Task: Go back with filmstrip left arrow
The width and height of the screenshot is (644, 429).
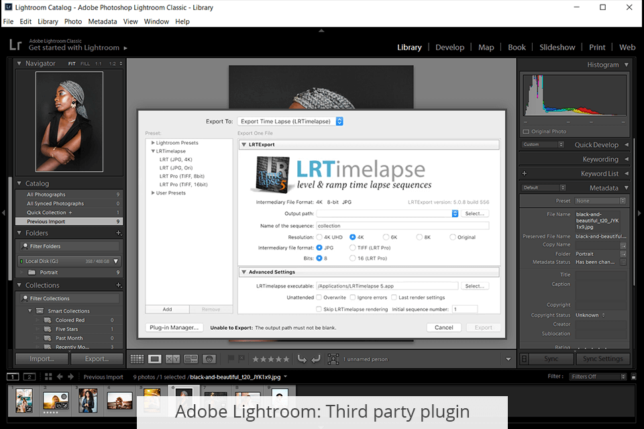Action: tap(60, 377)
